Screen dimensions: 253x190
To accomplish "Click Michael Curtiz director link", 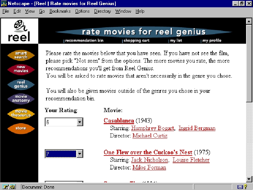I will point(150,136).
